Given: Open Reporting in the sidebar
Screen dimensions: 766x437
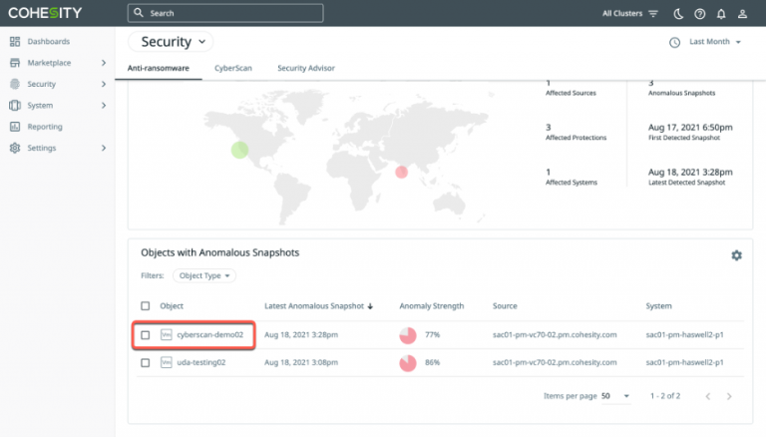Looking at the screenshot, I should click(45, 127).
